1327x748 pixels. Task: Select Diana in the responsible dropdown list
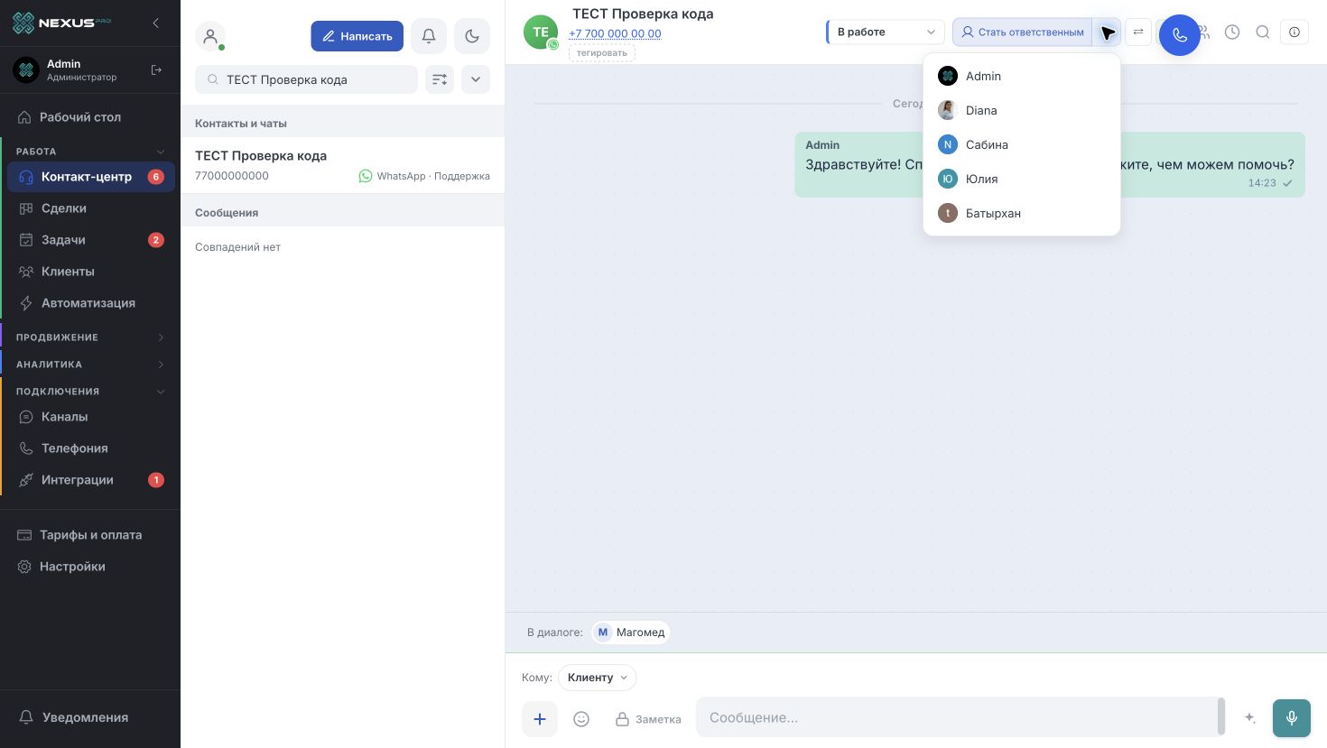(x=1022, y=110)
